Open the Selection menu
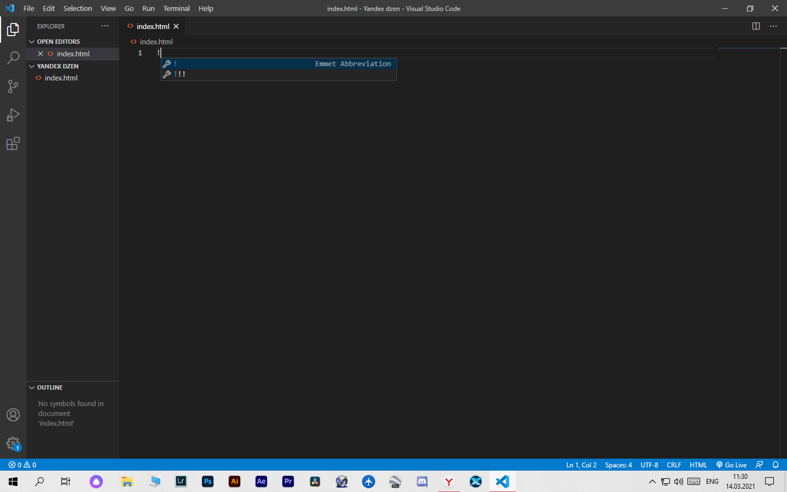 pyautogui.click(x=77, y=9)
